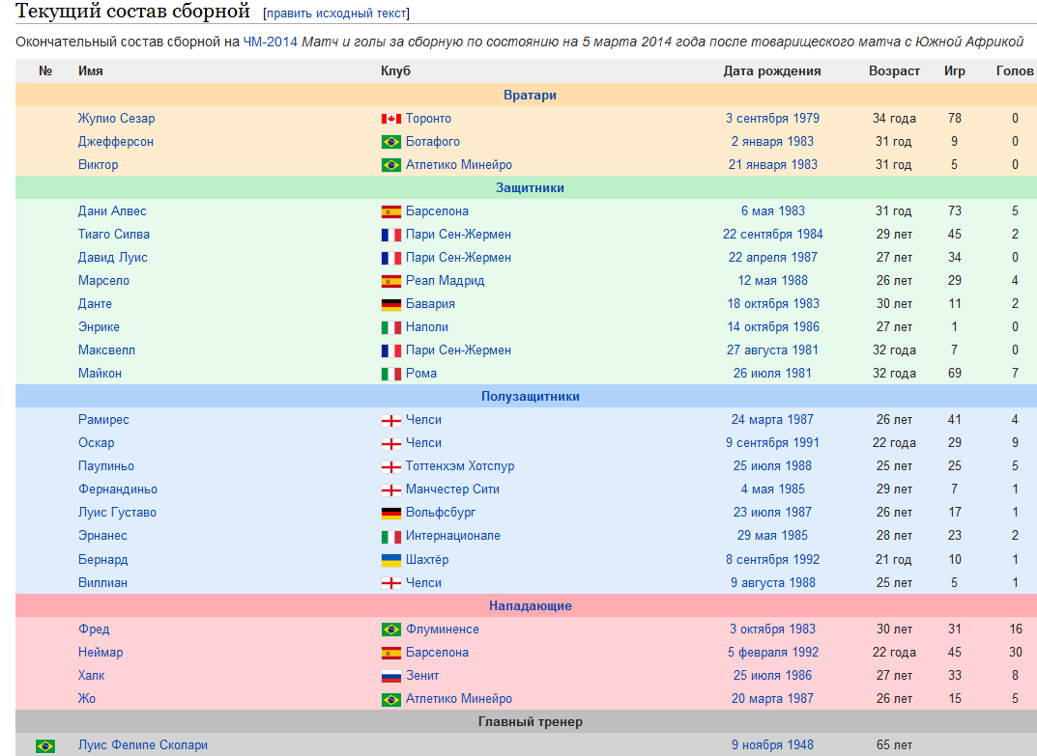
Task: Click the age cell '65 лет'
Action: click(x=894, y=744)
